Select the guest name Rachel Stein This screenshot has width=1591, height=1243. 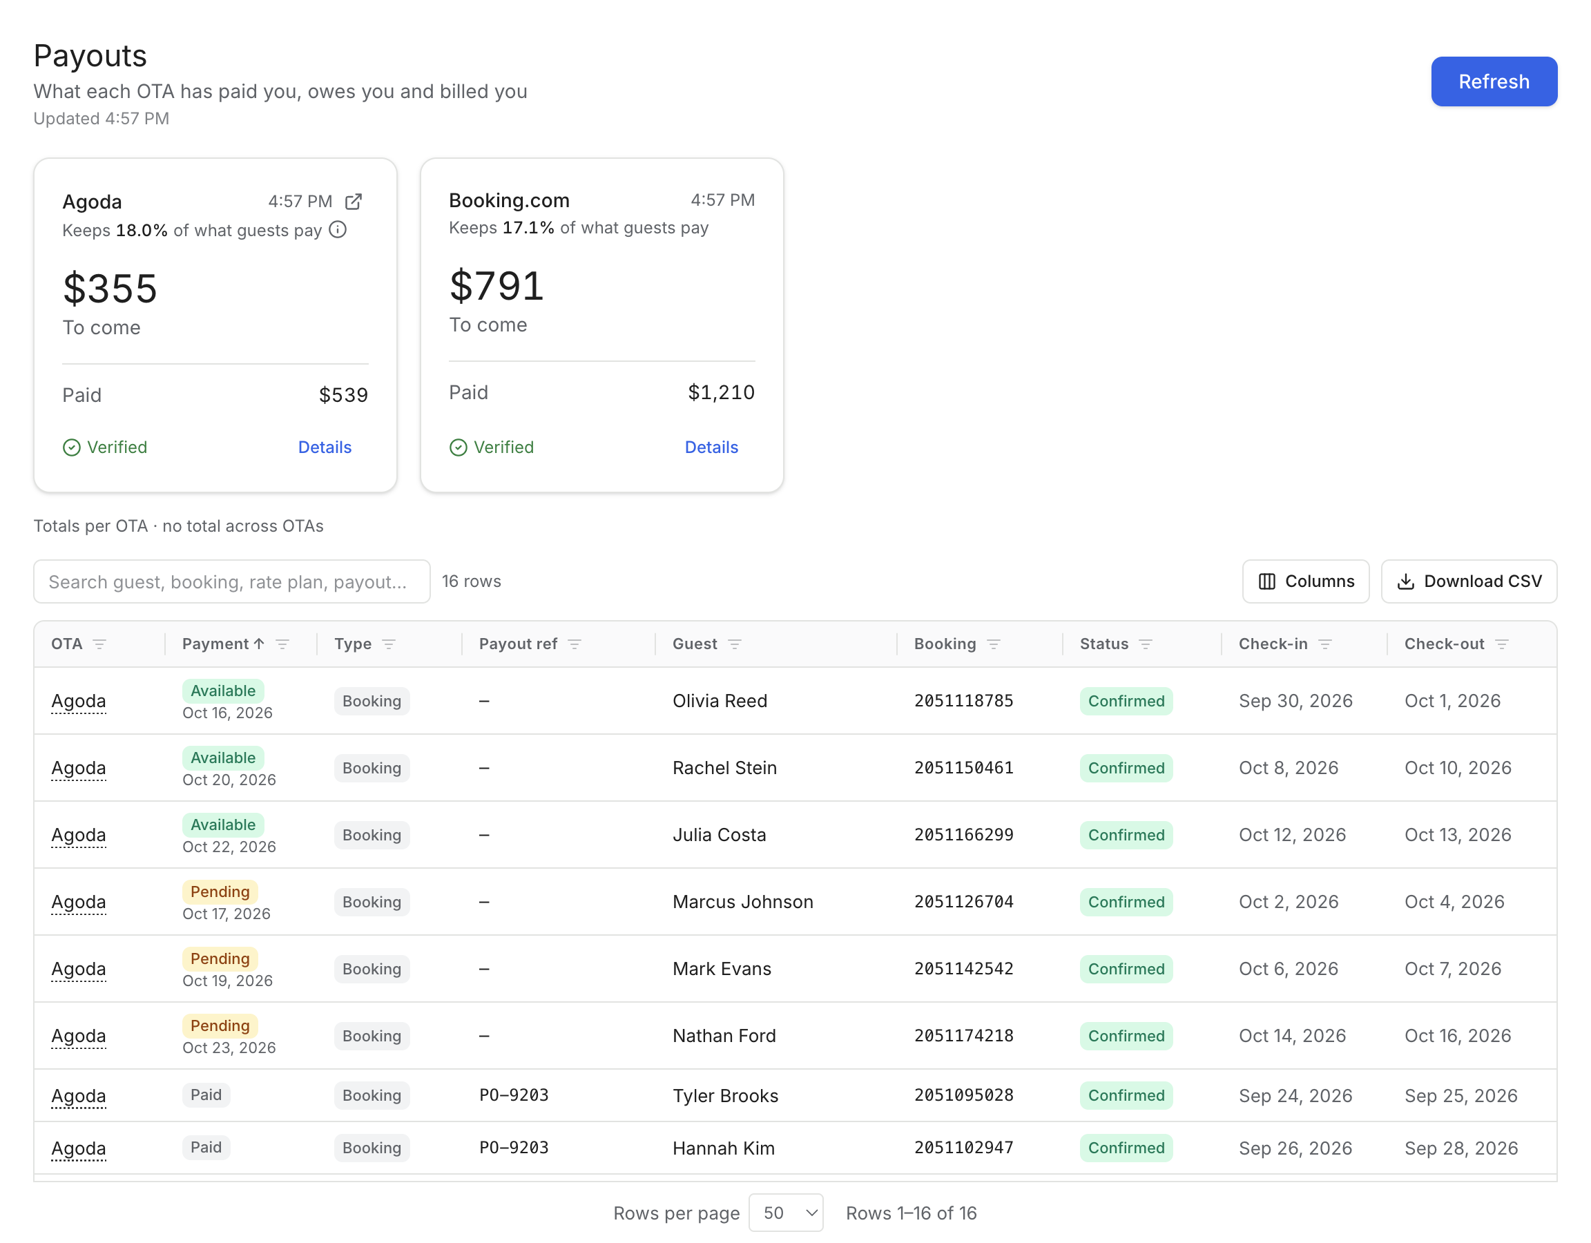(725, 768)
